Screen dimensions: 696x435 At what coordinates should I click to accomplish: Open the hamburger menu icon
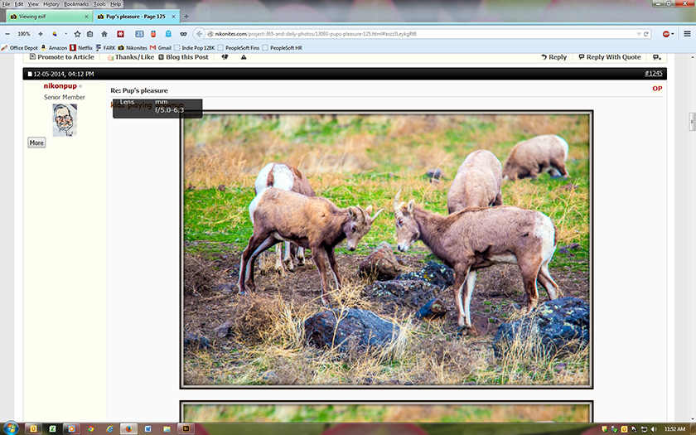(x=687, y=34)
